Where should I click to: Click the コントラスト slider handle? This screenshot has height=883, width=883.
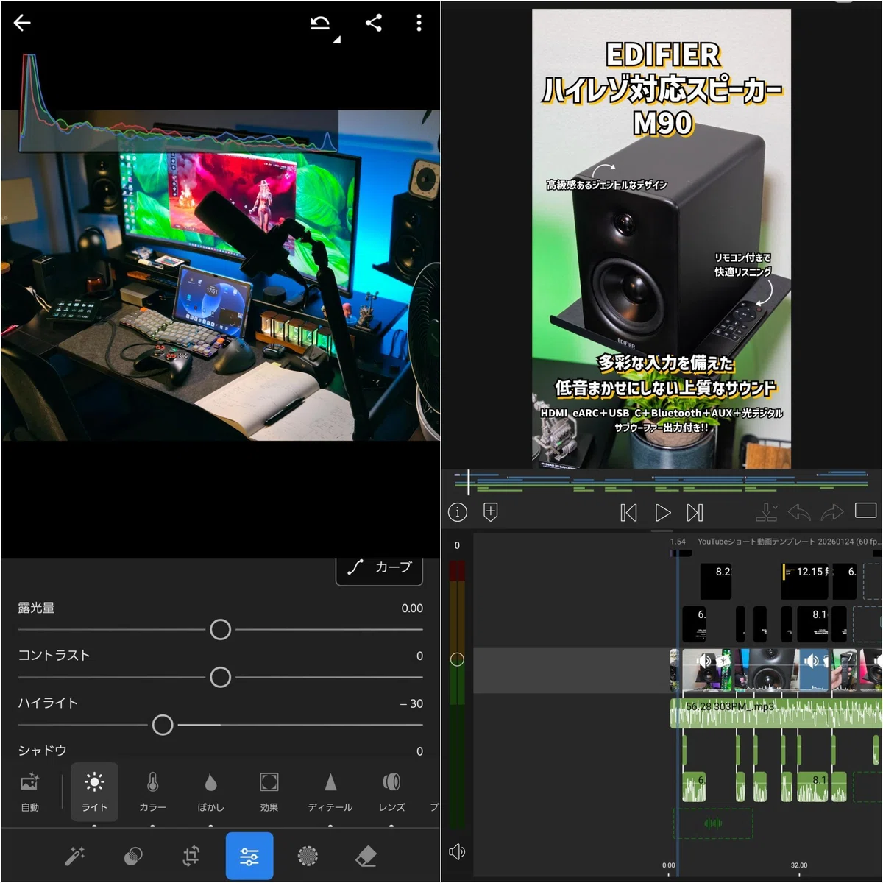(x=220, y=677)
